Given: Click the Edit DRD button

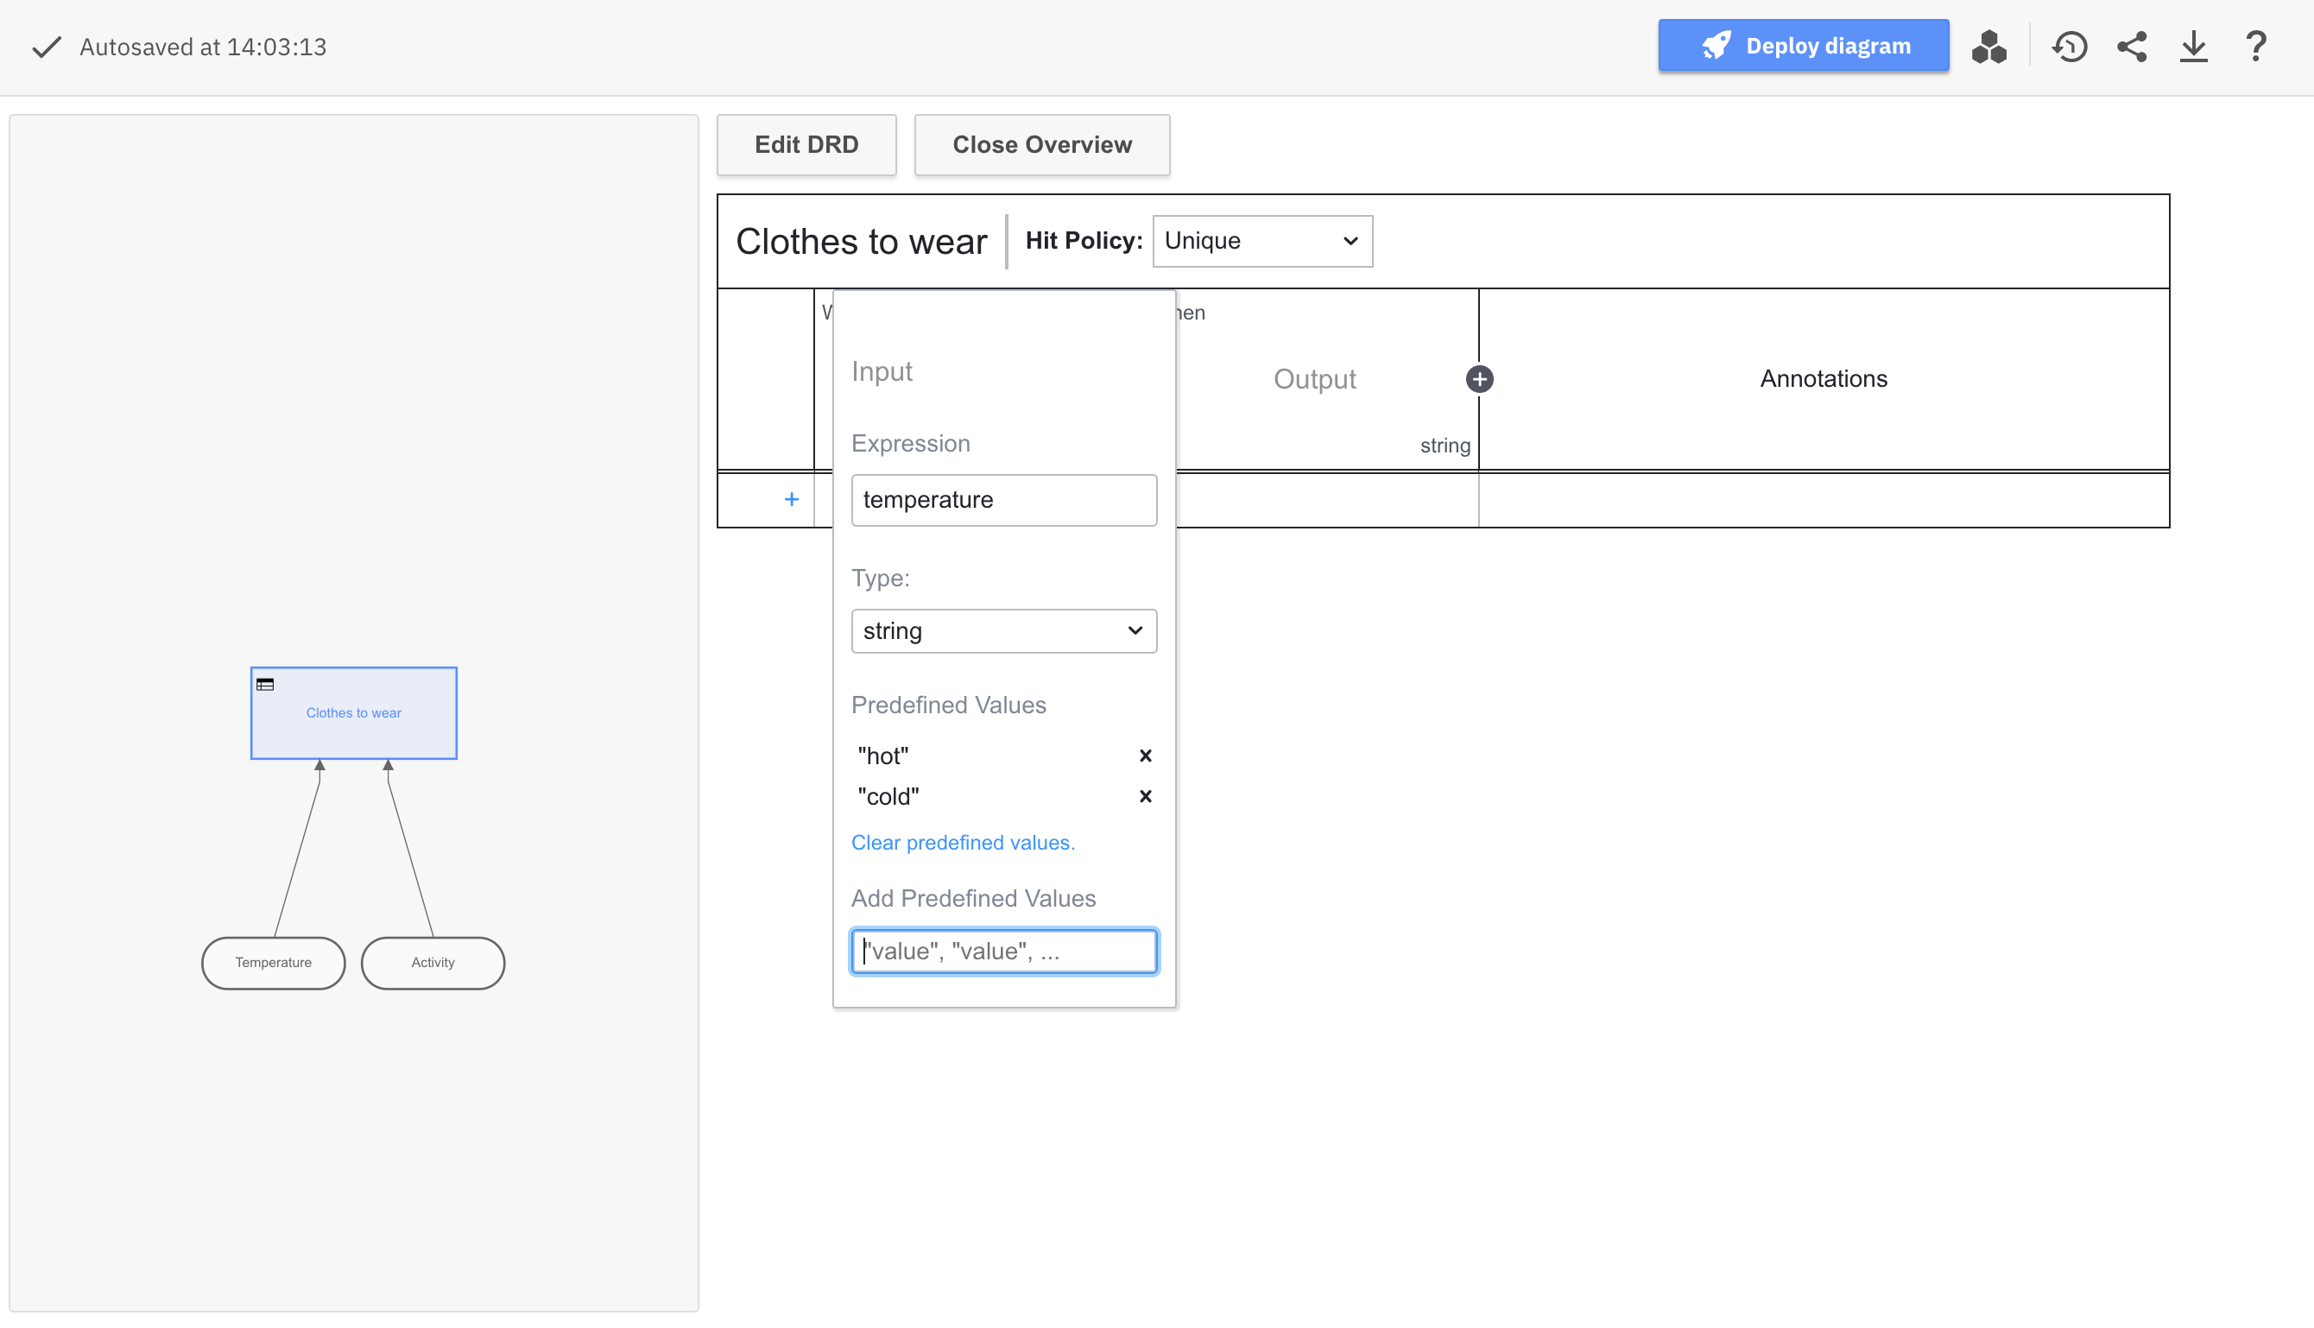Looking at the screenshot, I should coord(806,144).
